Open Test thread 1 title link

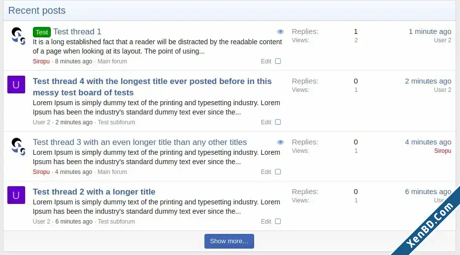click(x=77, y=31)
